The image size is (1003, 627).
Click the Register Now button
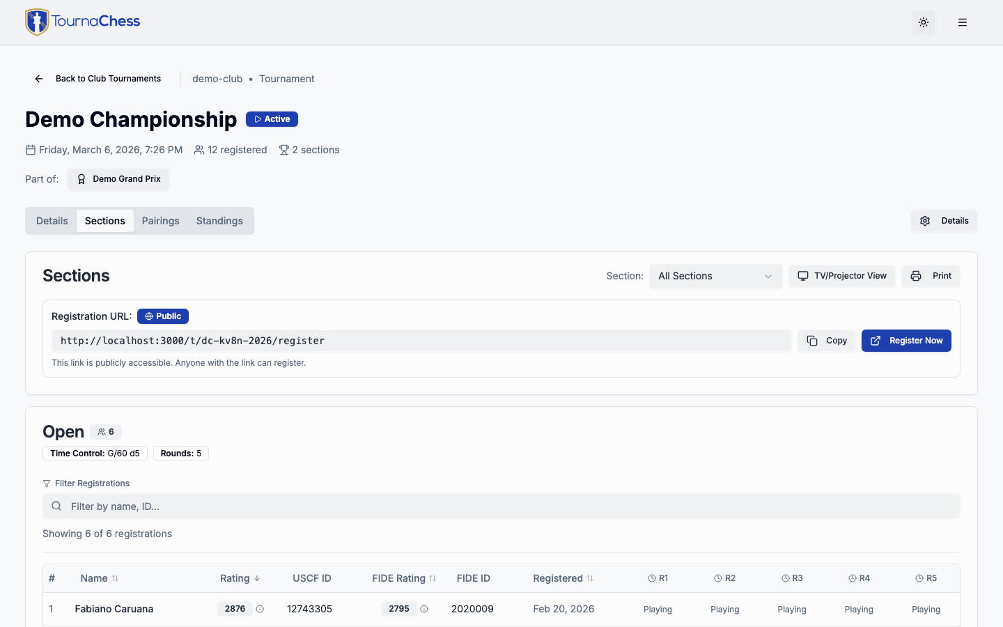[906, 341]
